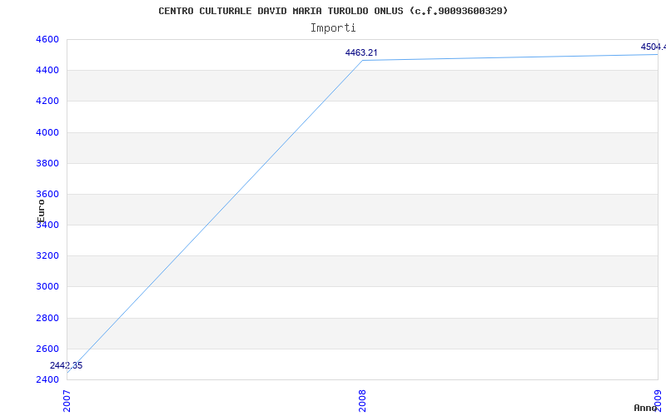Click the 3600 y-axis tick label
The height and width of the screenshot is (416, 666).
(47, 195)
